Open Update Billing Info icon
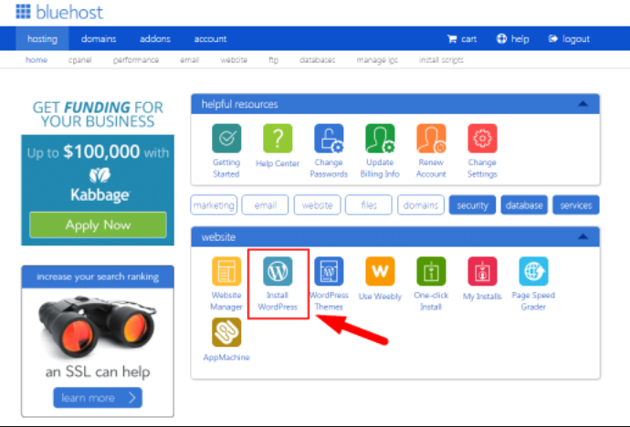630x427 pixels. pos(380,140)
